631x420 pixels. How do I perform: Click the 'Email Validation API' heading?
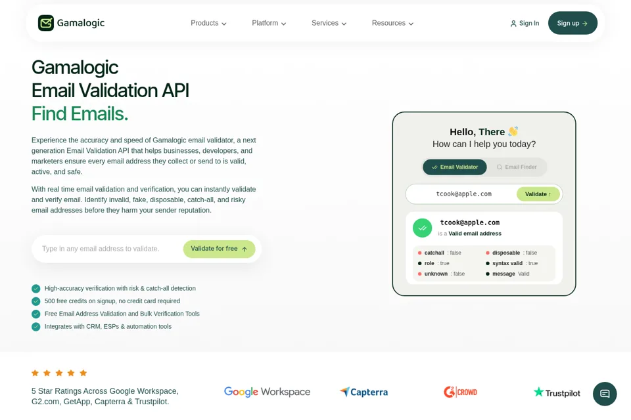(x=110, y=91)
